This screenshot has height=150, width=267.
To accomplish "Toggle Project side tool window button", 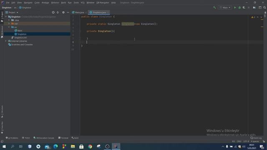I will 2,17.
